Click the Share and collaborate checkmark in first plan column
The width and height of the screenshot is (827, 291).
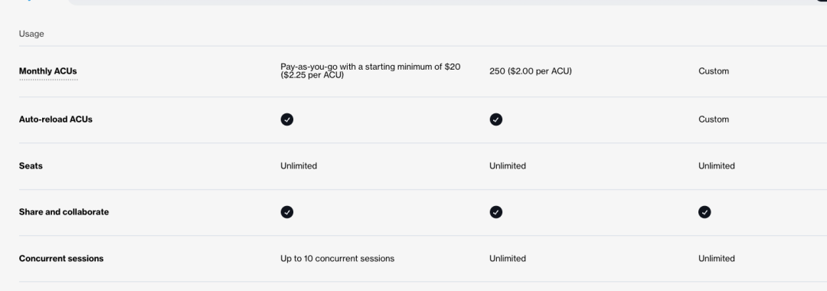tap(287, 212)
